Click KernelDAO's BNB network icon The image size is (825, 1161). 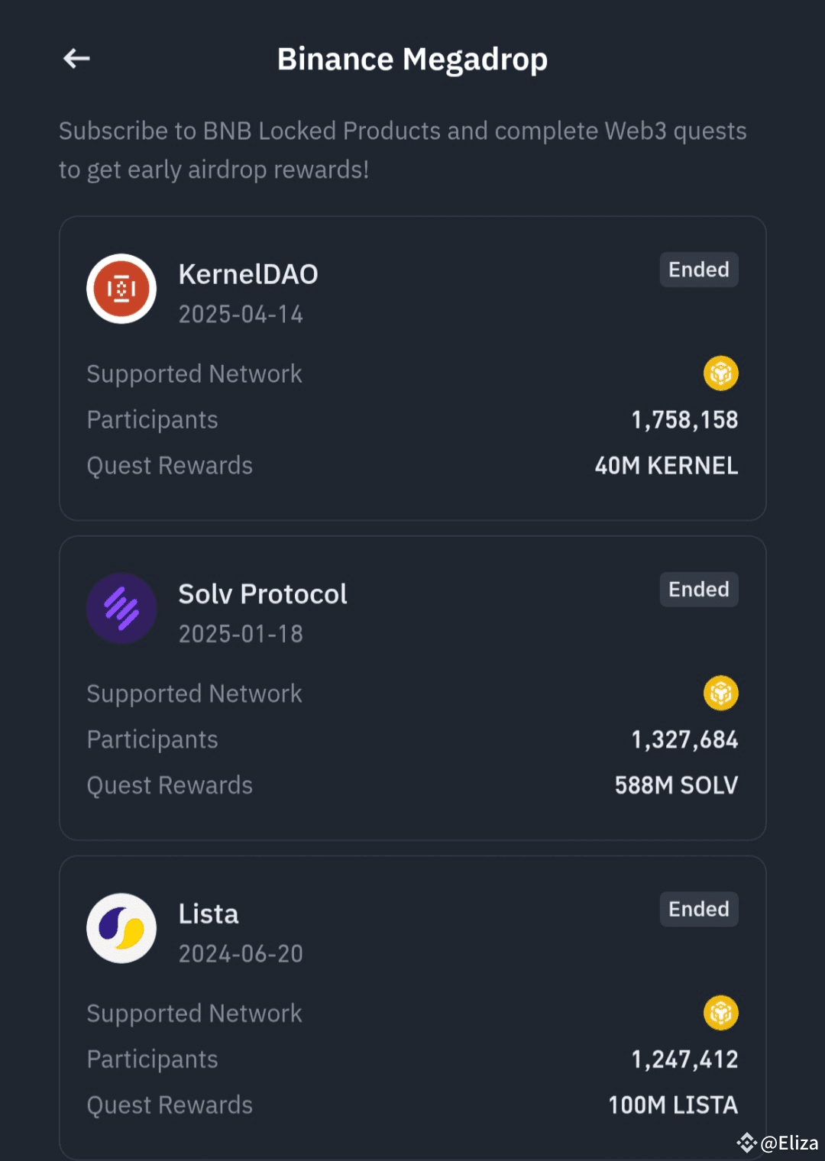pyautogui.click(x=720, y=374)
